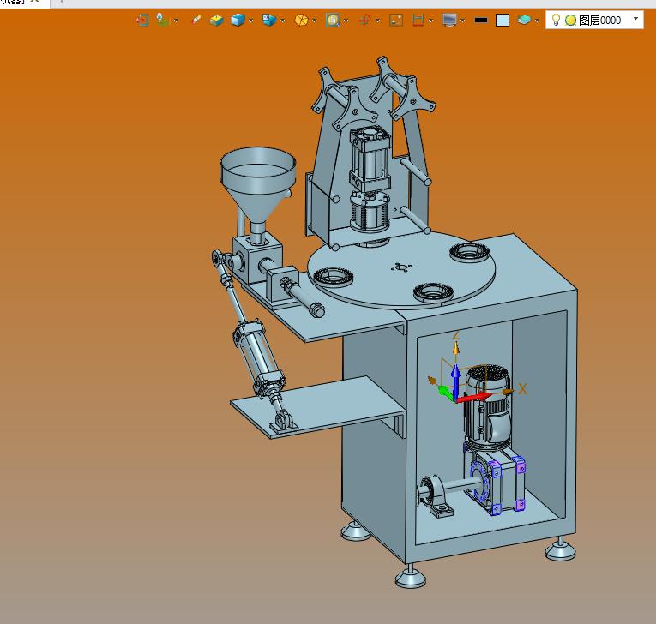Screen dimensions: 656x624
Task: Click the black line color swatch
Action: [x=481, y=20]
